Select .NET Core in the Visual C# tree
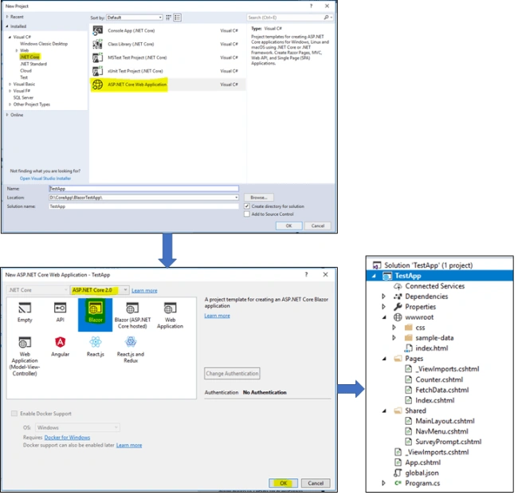 29,57
